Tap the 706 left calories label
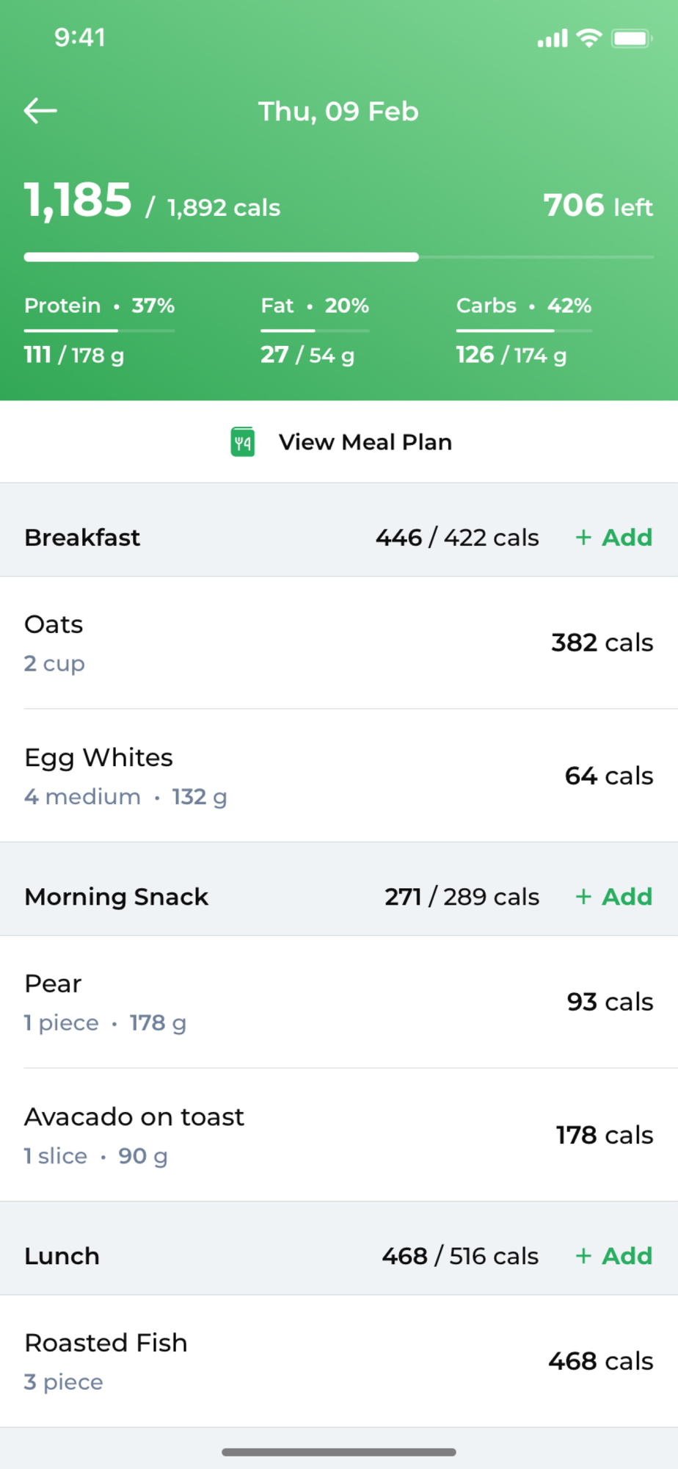Screen dimensions: 678x1469 (598, 206)
